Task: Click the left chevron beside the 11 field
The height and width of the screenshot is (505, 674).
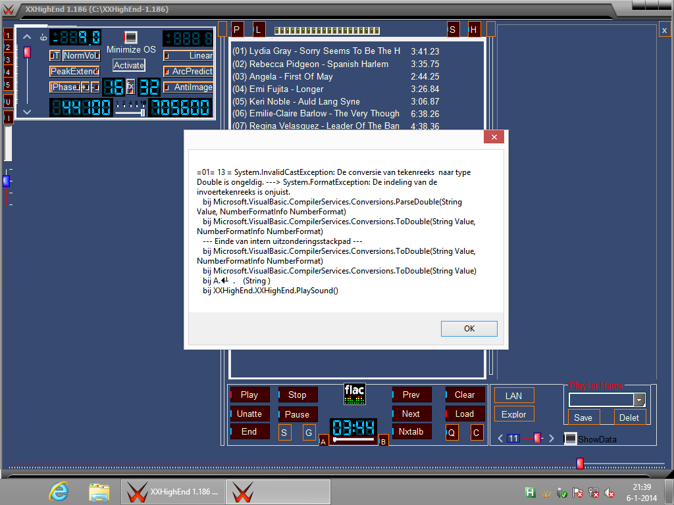Action: pyautogui.click(x=500, y=439)
